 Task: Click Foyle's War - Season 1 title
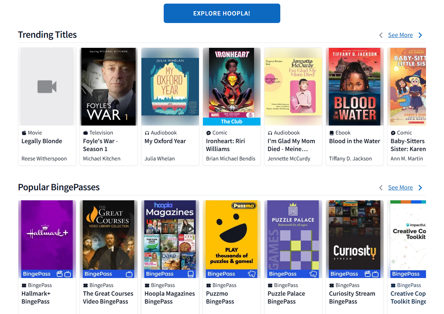click(100, 145)
